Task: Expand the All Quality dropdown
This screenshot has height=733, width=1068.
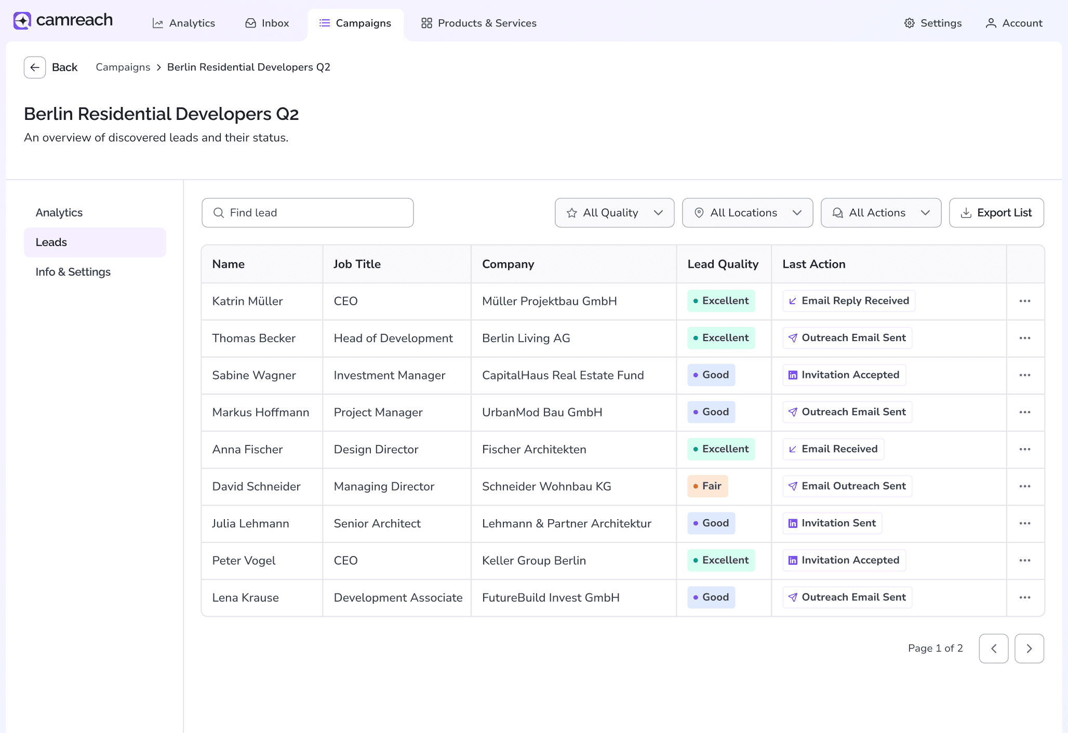Action: pos(614,213)
